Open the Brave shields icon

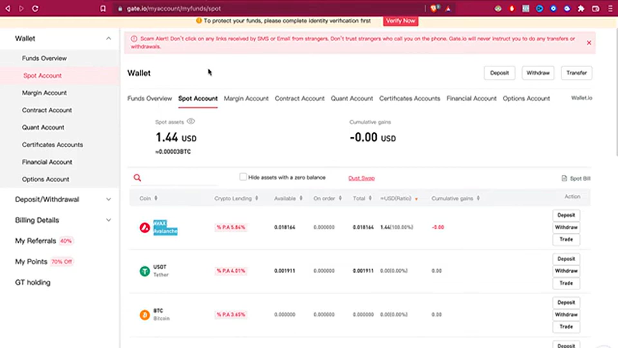(x=434, y=9)
